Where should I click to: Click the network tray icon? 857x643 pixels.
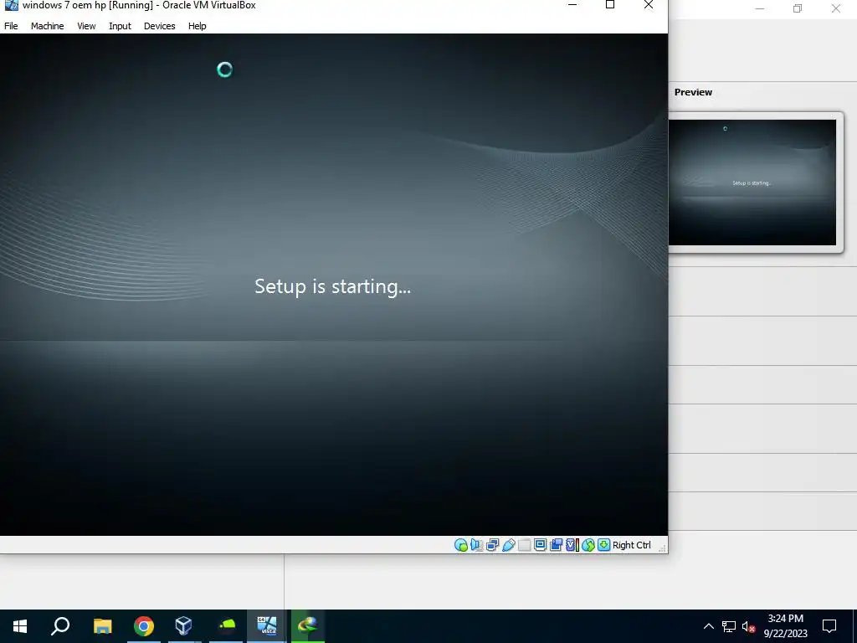tap(729, 626)
